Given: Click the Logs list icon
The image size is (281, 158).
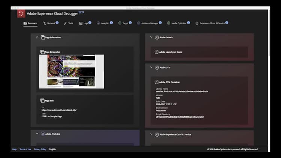Looking at the screenshot, I should pos(81,23).
